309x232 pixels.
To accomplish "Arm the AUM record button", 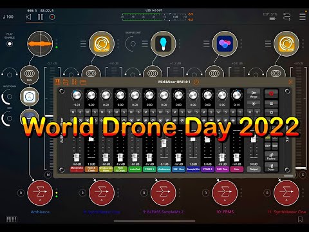I will [x=52, y=17].
